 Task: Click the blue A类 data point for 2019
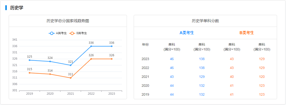coord(30,60)
